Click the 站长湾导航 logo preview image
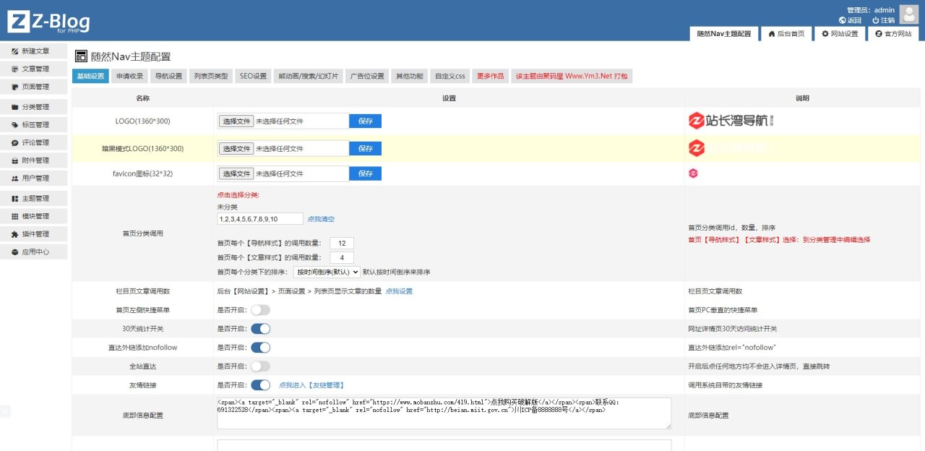 (731, 121)
